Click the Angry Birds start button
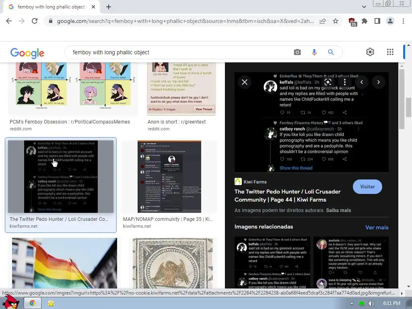Screen dimensions: 412x309 (x=10, y=302)
